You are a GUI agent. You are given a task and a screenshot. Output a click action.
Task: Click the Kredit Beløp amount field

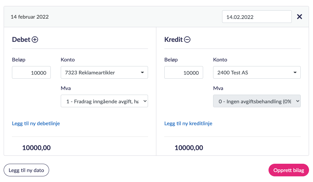click(184, 73)
